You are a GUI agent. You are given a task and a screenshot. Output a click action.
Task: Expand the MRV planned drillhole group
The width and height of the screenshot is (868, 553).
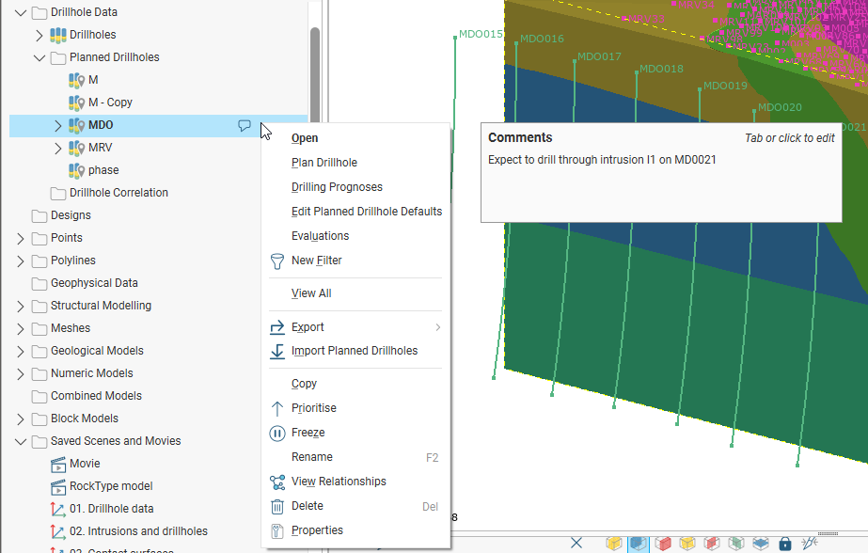coord(57,148)
